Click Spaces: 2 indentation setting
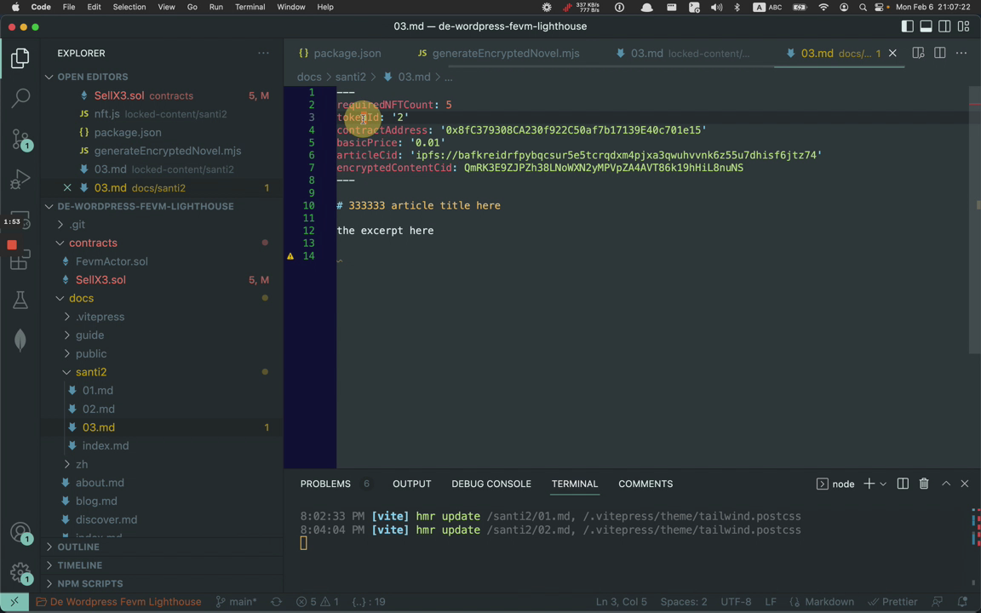This screenshot has height=613, width=981. pyautogui.click(x=684, y=602)
